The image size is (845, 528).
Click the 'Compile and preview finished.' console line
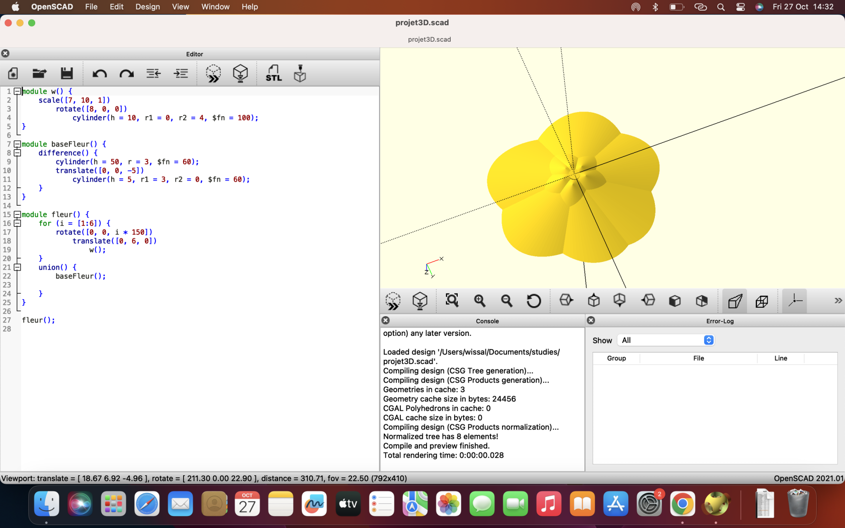[x=436, y=446]
